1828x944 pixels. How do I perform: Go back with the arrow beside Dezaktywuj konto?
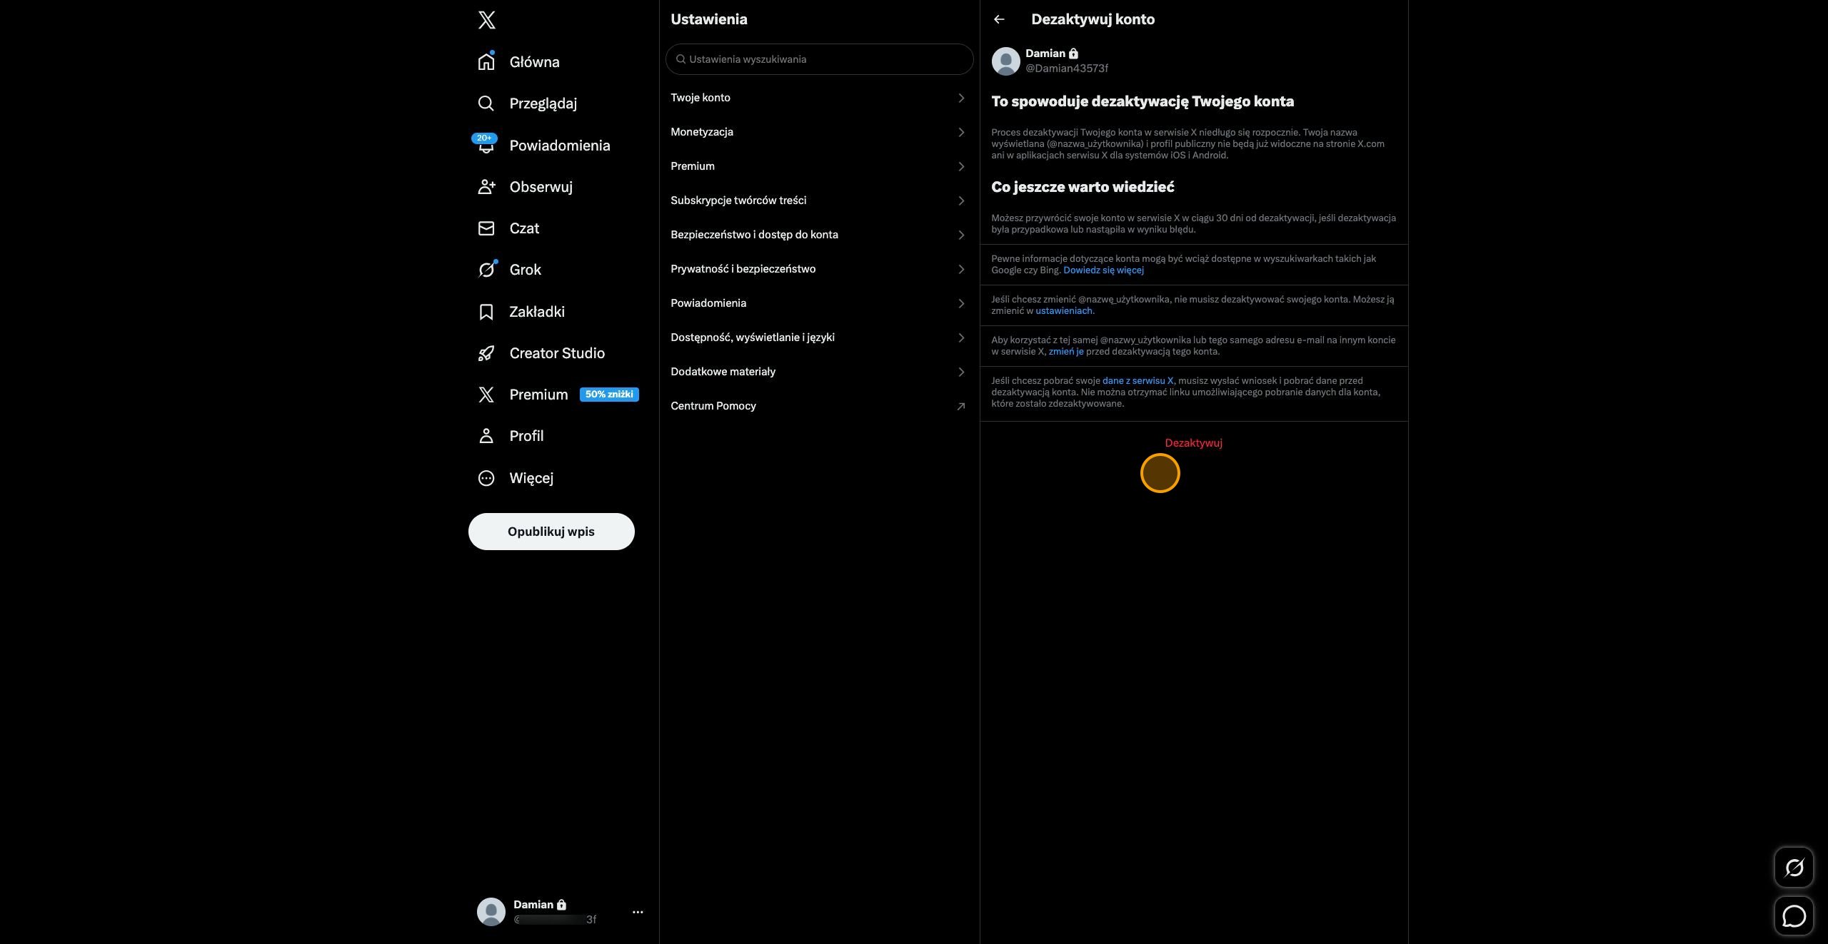(x=999, y=19)
